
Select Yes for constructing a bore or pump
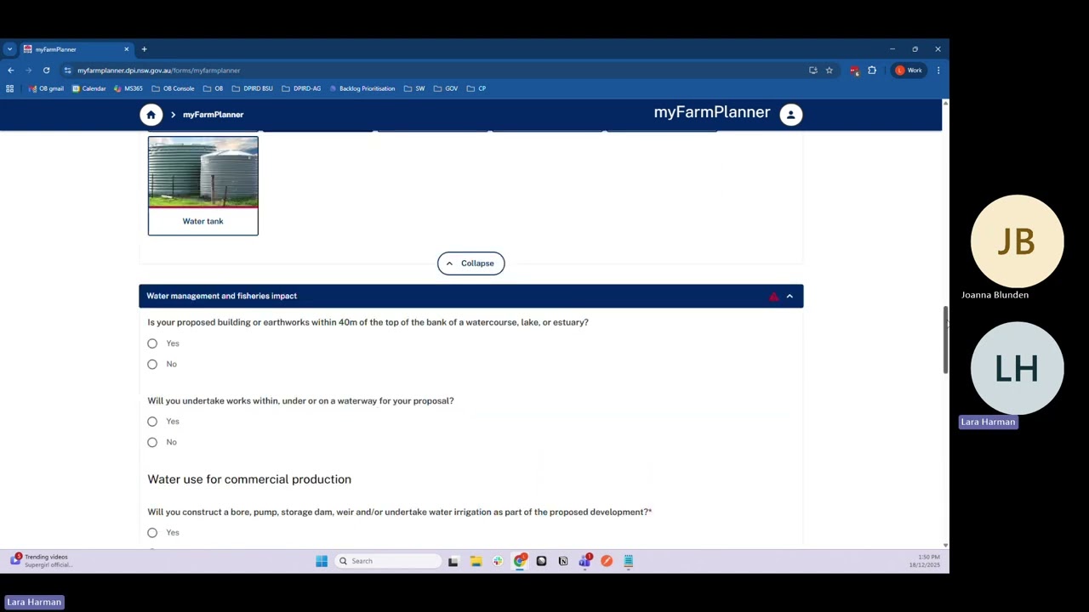point(152,533)
